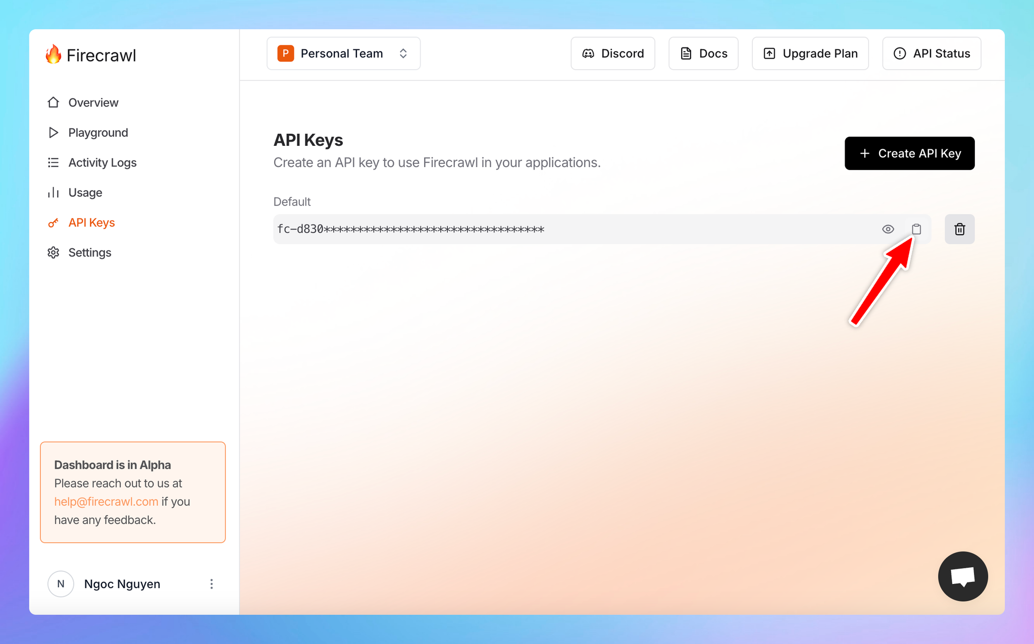The height and width of the screenshot is (644, 1034).
Task: Delete the Default API key
Action: 959,229
